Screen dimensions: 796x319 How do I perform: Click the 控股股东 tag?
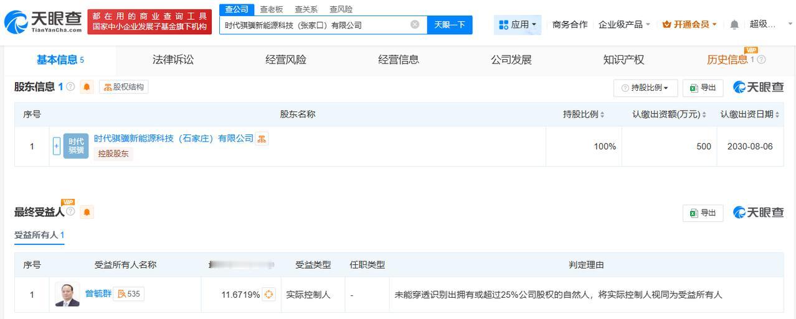coord(113,154)
